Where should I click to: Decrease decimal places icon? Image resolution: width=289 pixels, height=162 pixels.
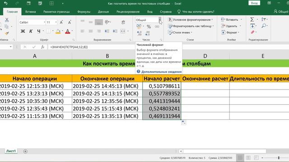pyautogui.click(x=148, y=33)
